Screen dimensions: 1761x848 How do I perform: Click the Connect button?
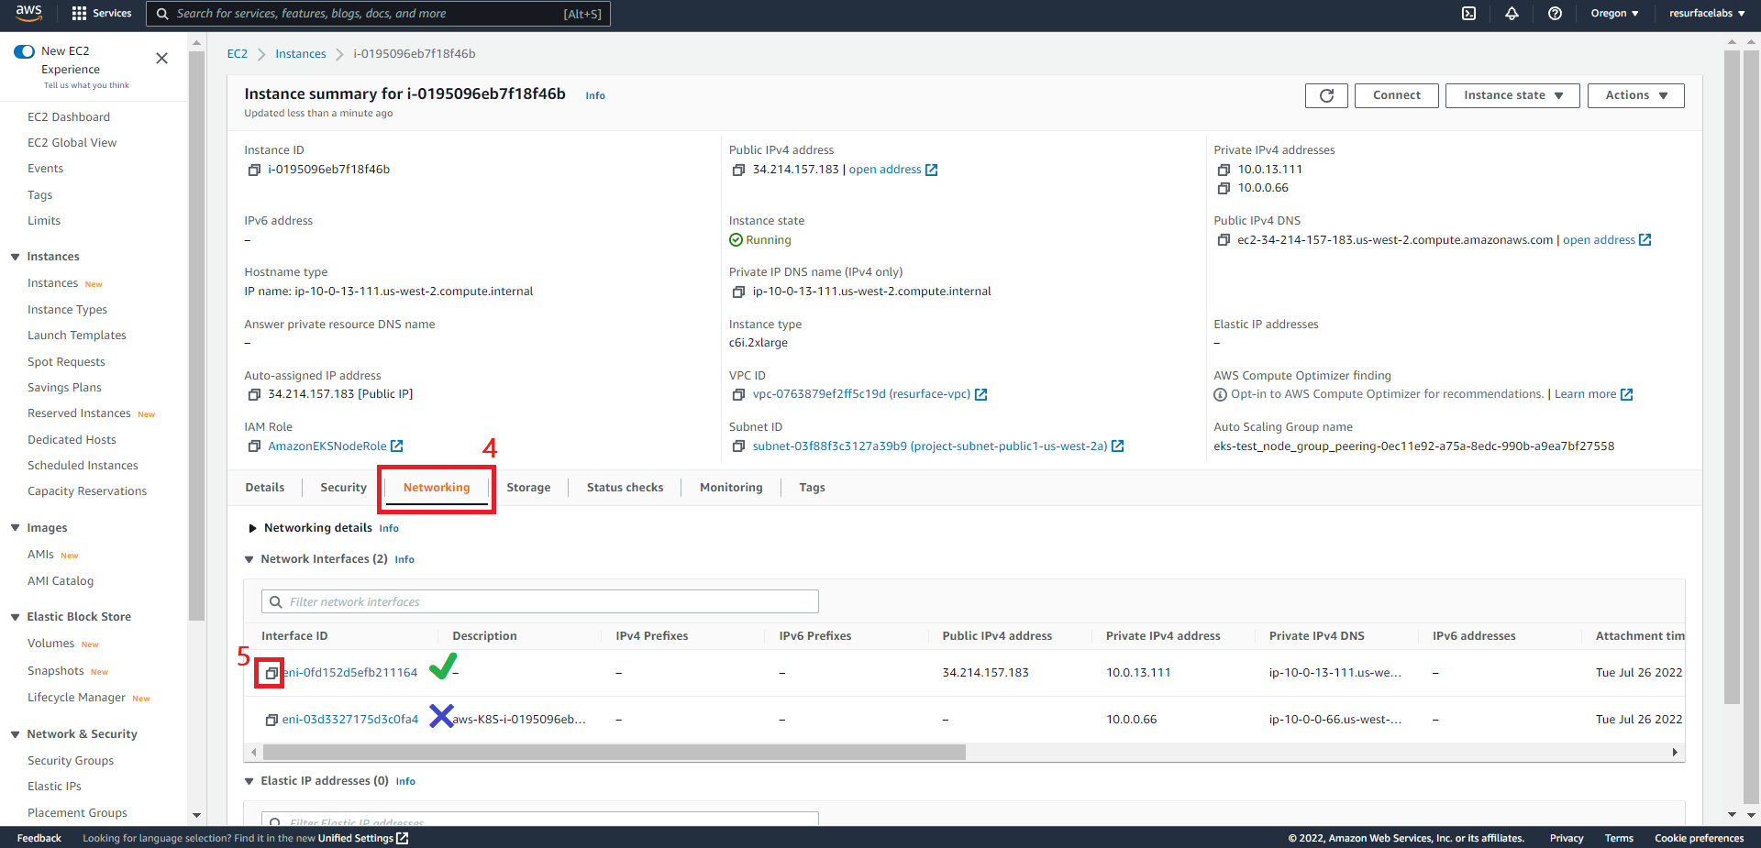point(1397,95)
